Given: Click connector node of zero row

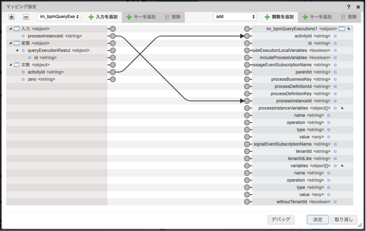Looking at the screenshot, I should pos(113,79).
